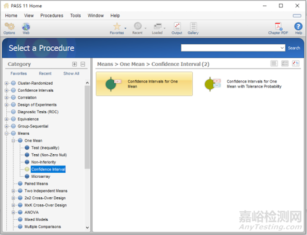Click the Help question mark icon
Viewport: 307px width, 235px height.
(x=298, y=27)
